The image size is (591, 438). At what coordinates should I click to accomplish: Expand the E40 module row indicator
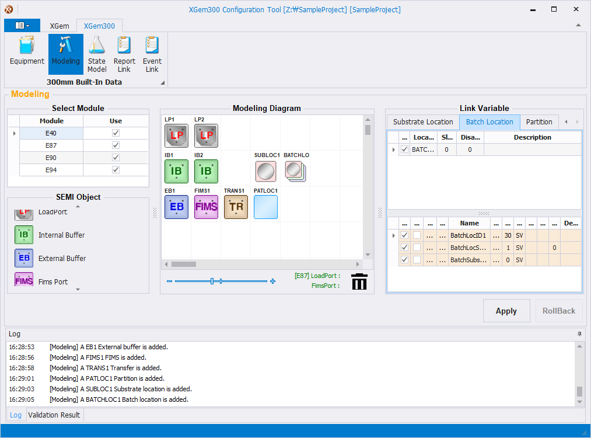pos(15,133)
